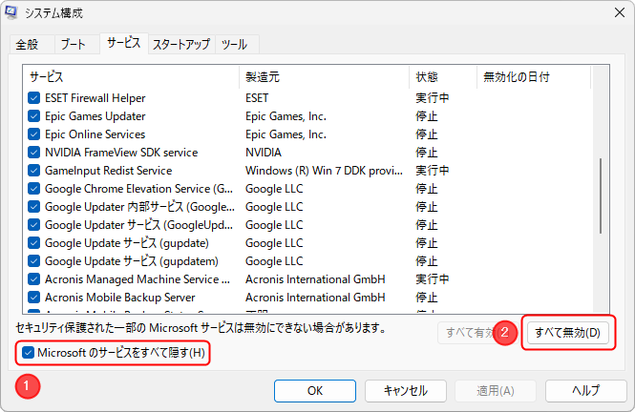Click 実行中 status of GameInput Redist Service

tap(433, 171)
